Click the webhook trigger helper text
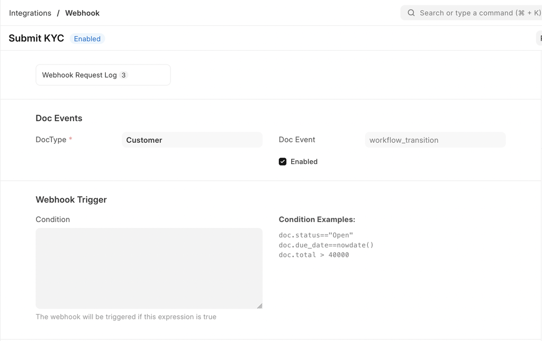The height and width of the screenshot is (341, 542). (125, 316)
